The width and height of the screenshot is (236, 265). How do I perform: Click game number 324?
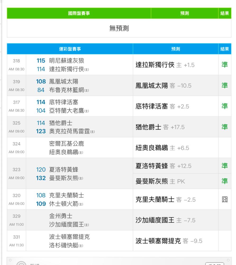tap(16, 144)
